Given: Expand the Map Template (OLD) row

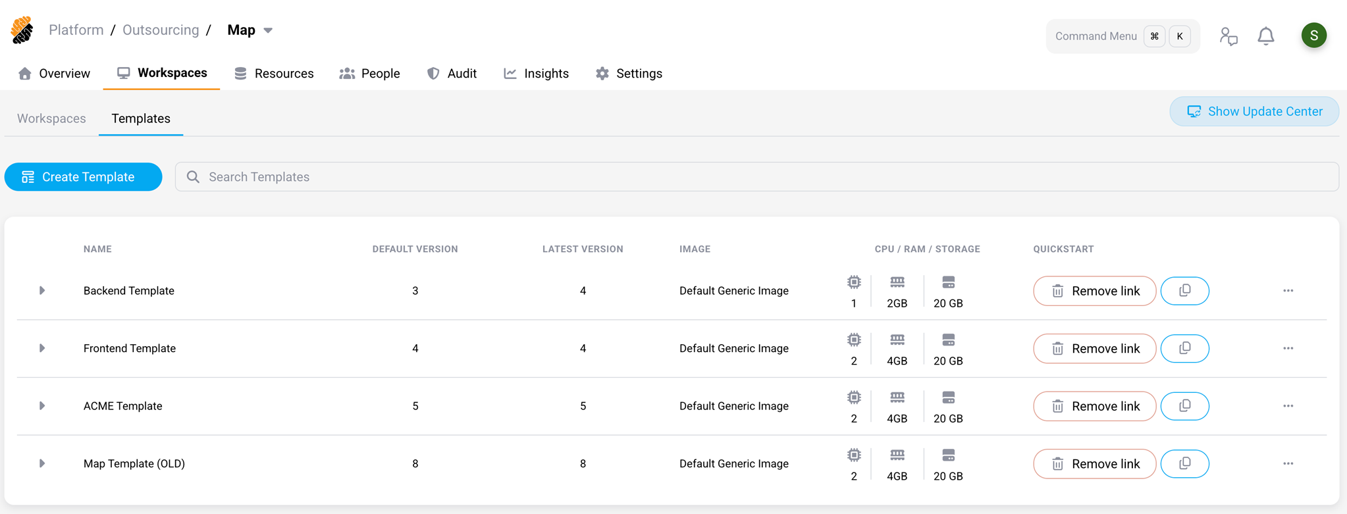Looking at the screenshot, I should click(41, 463).
